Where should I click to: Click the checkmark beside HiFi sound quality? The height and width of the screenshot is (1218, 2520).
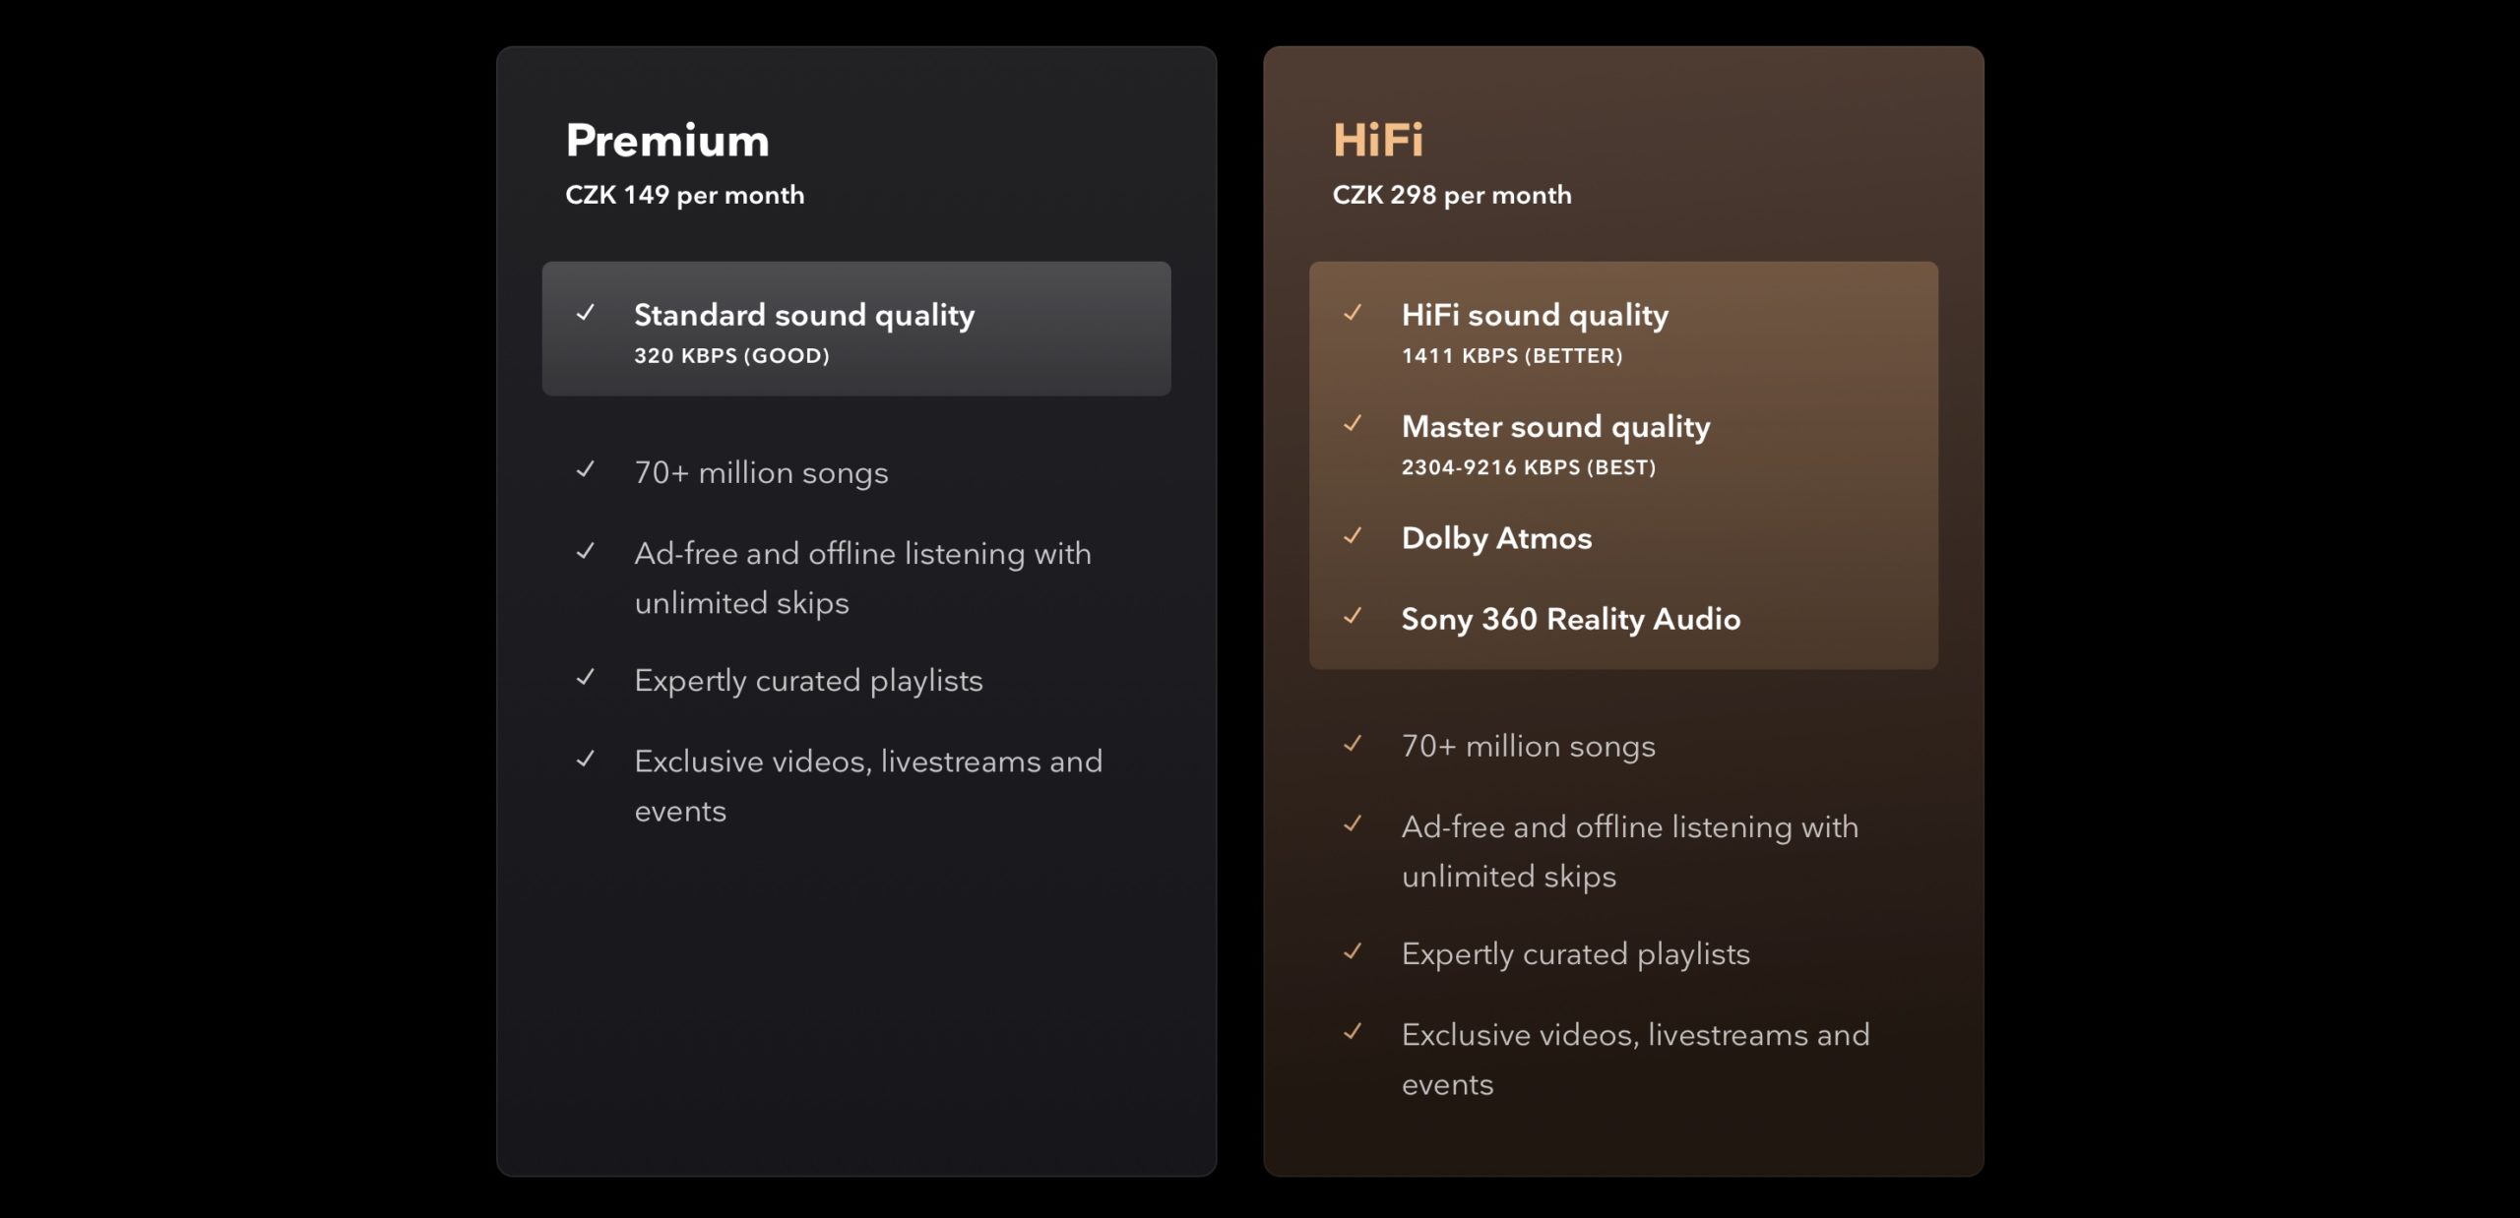pyautogui.click(x=1354, y=313)
